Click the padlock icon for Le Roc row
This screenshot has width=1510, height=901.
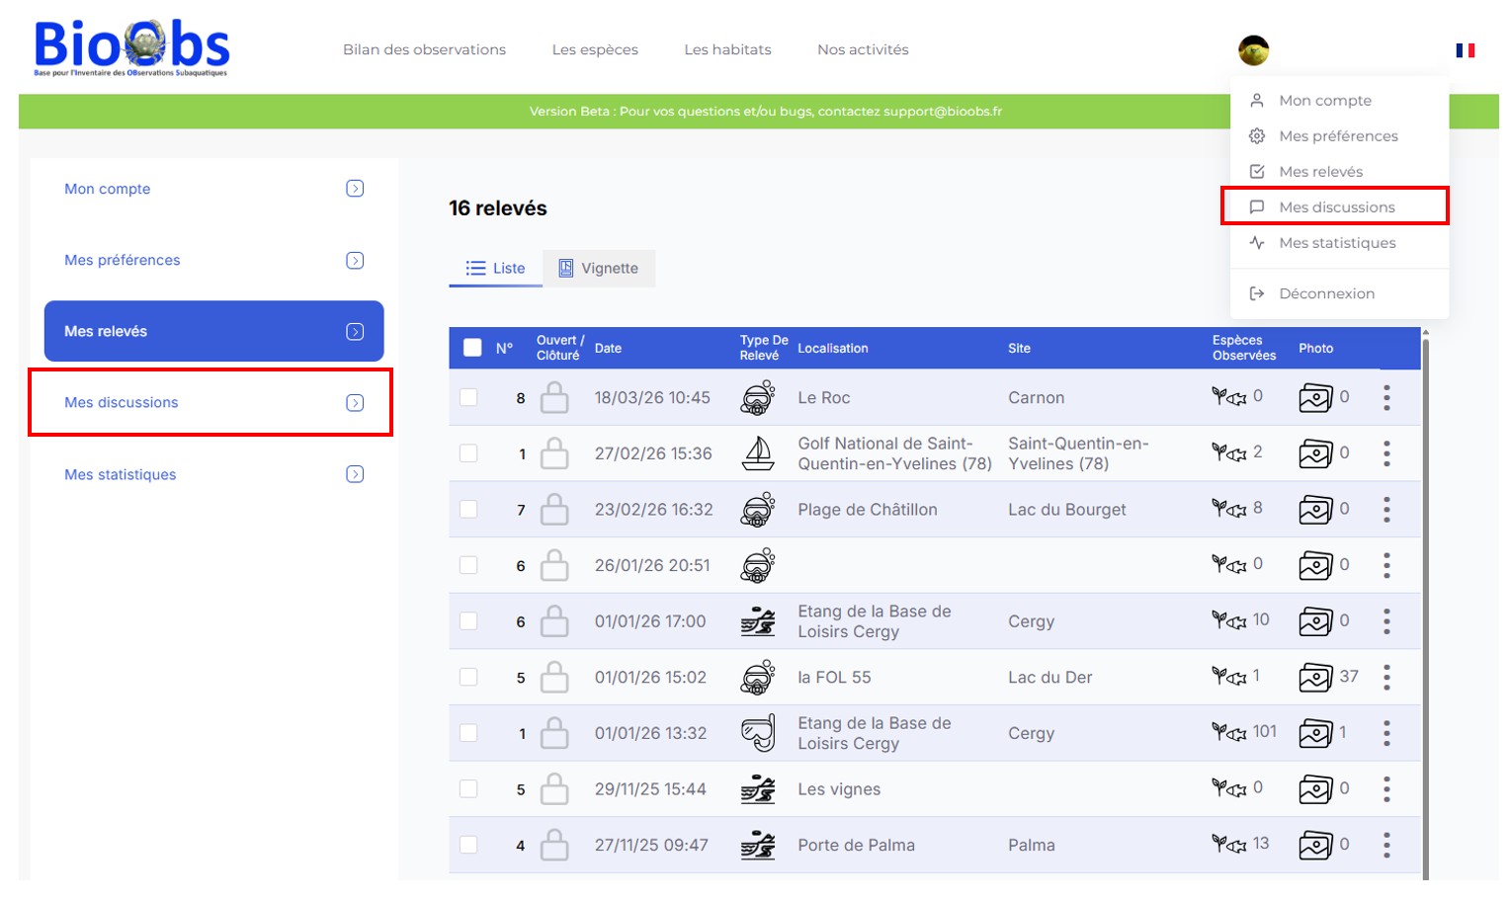554,398
